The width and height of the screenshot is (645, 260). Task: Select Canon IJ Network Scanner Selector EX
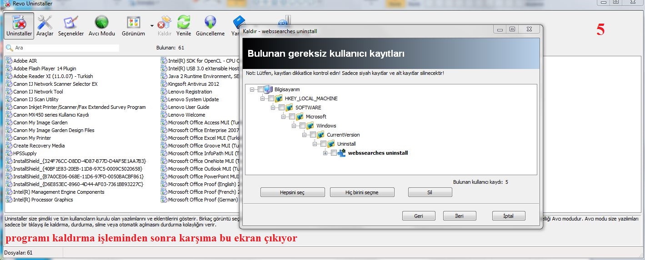point(55,84)
